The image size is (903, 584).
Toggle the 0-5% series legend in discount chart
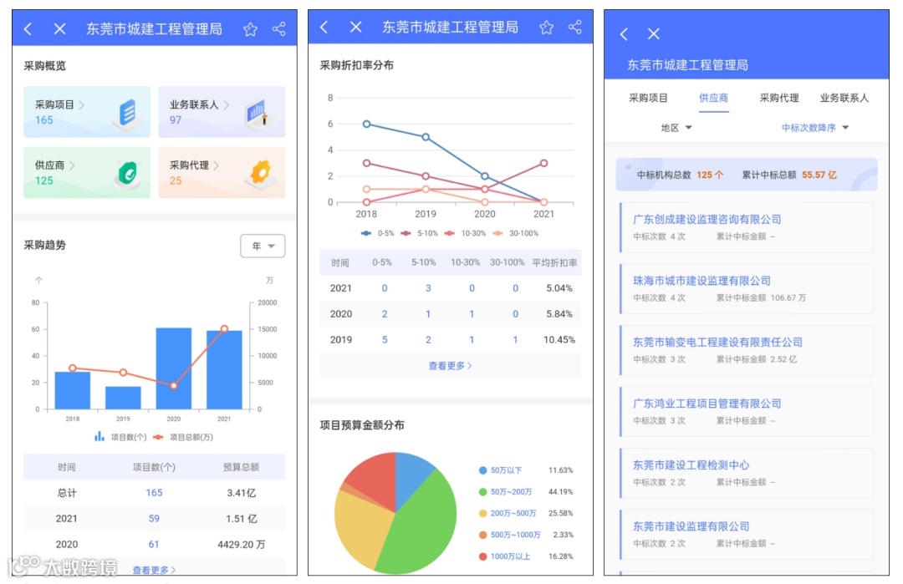click(x=377, y=234)
